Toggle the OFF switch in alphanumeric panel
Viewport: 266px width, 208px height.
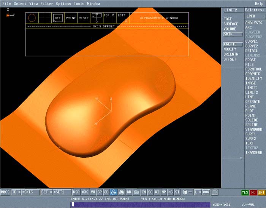click(x=58, y=18)
